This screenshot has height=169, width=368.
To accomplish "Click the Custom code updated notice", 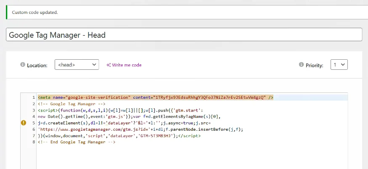I will [187, 12].
